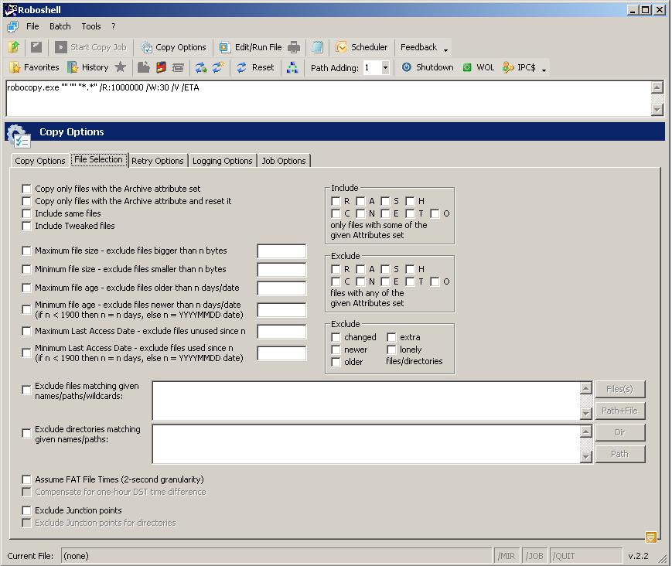This screenshot has height=566, width=672.
Task: Click the /JOB status bar button
Action: point(534,556)
